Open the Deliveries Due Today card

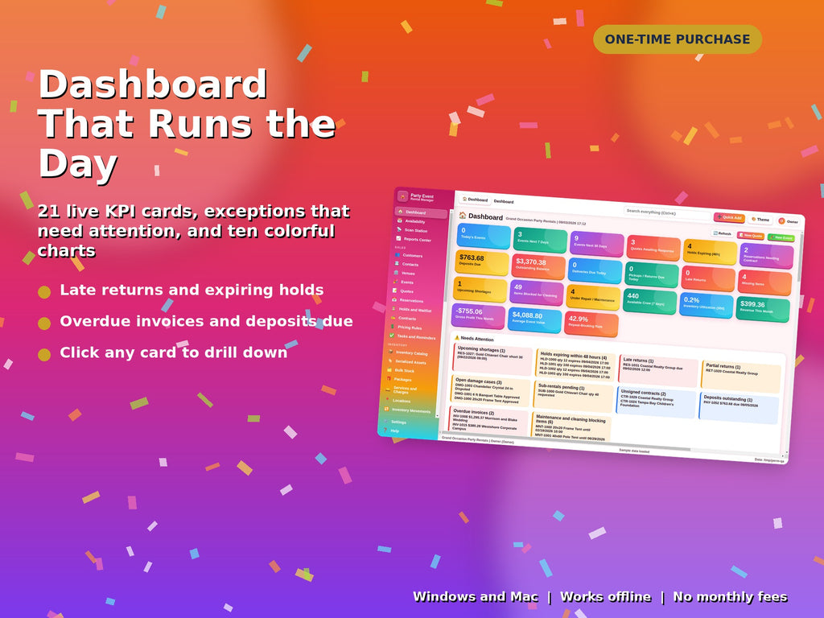click(x=595, y=270)
